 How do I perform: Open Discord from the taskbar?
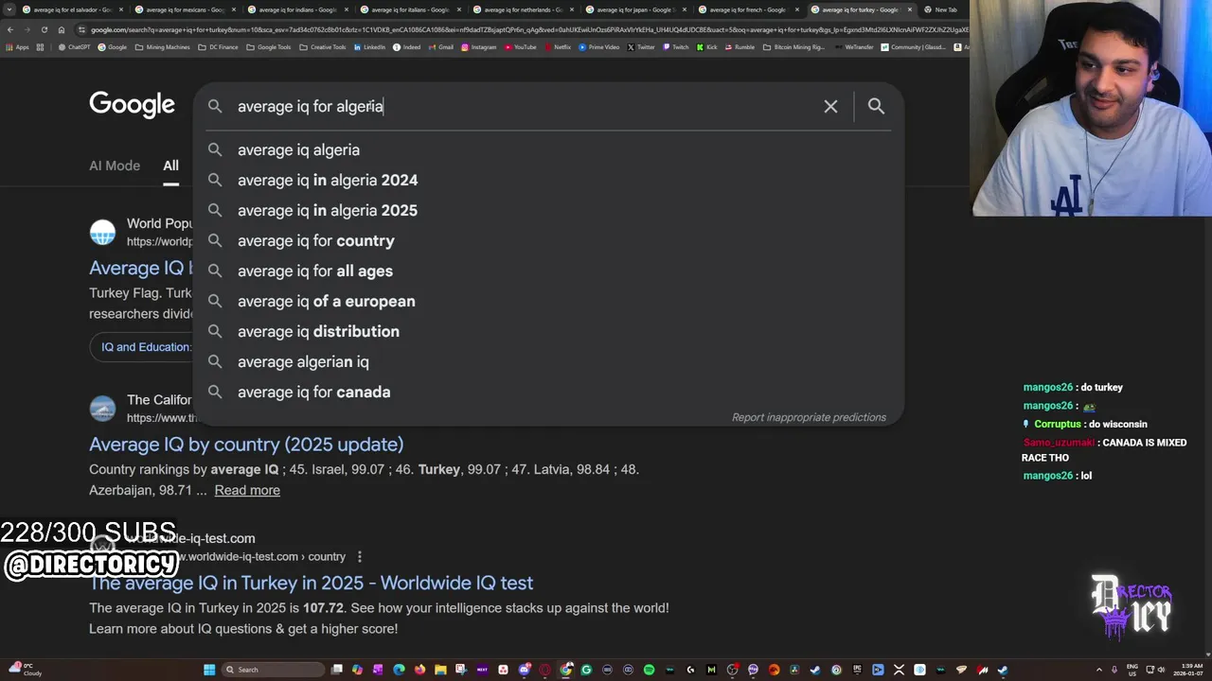click(524, 670)
